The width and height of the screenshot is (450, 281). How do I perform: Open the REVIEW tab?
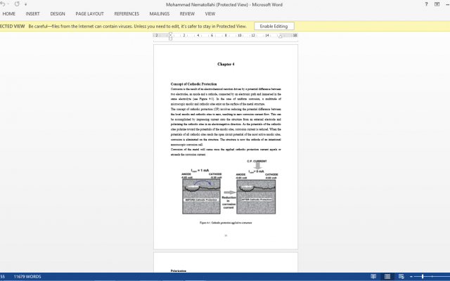[x=187, y=14]
